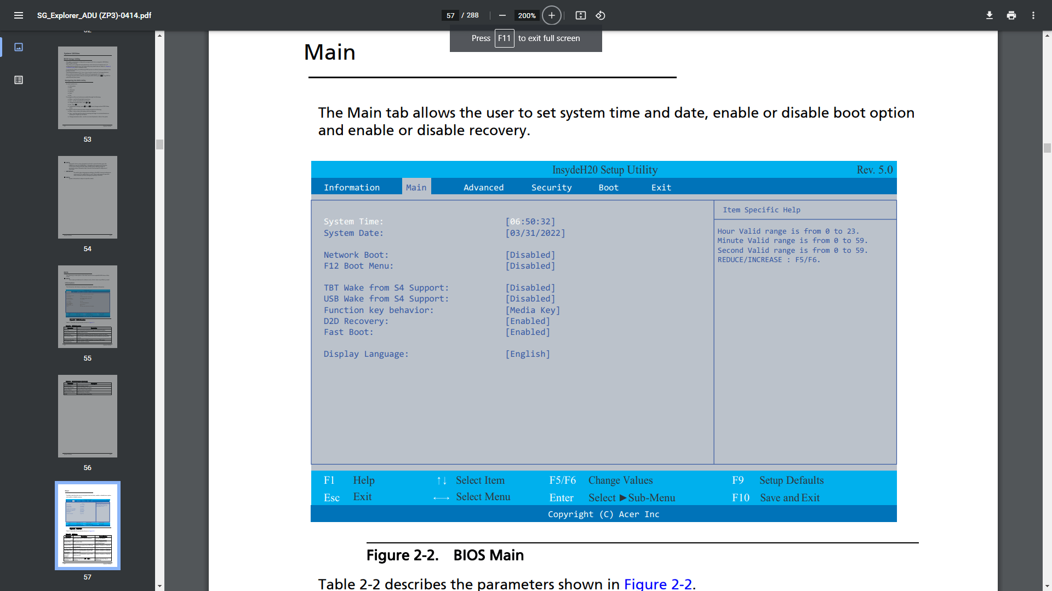Click the zoom out minus icon
1052x591 pixels.
tap(502, 15)
